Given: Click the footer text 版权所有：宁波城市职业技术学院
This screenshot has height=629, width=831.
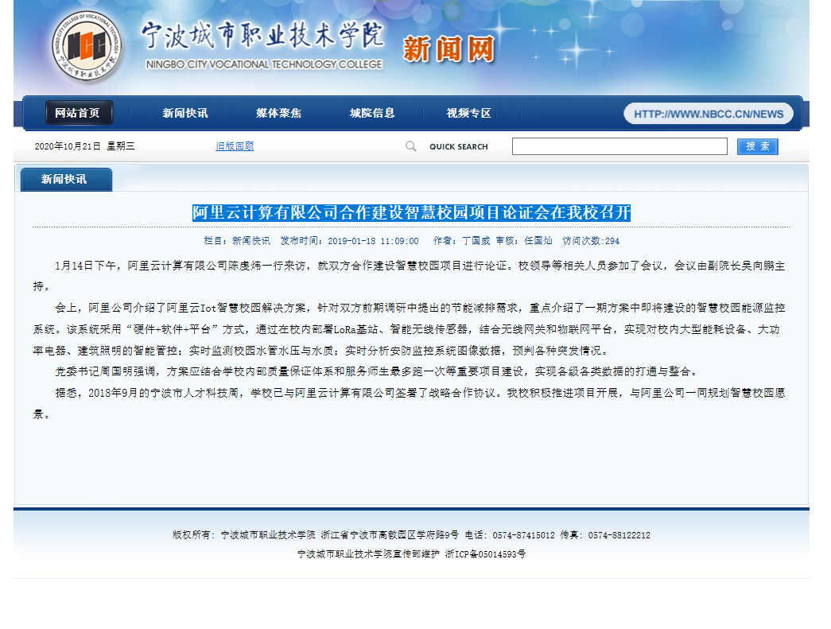Looking at the screenshot, I should 244,535.
